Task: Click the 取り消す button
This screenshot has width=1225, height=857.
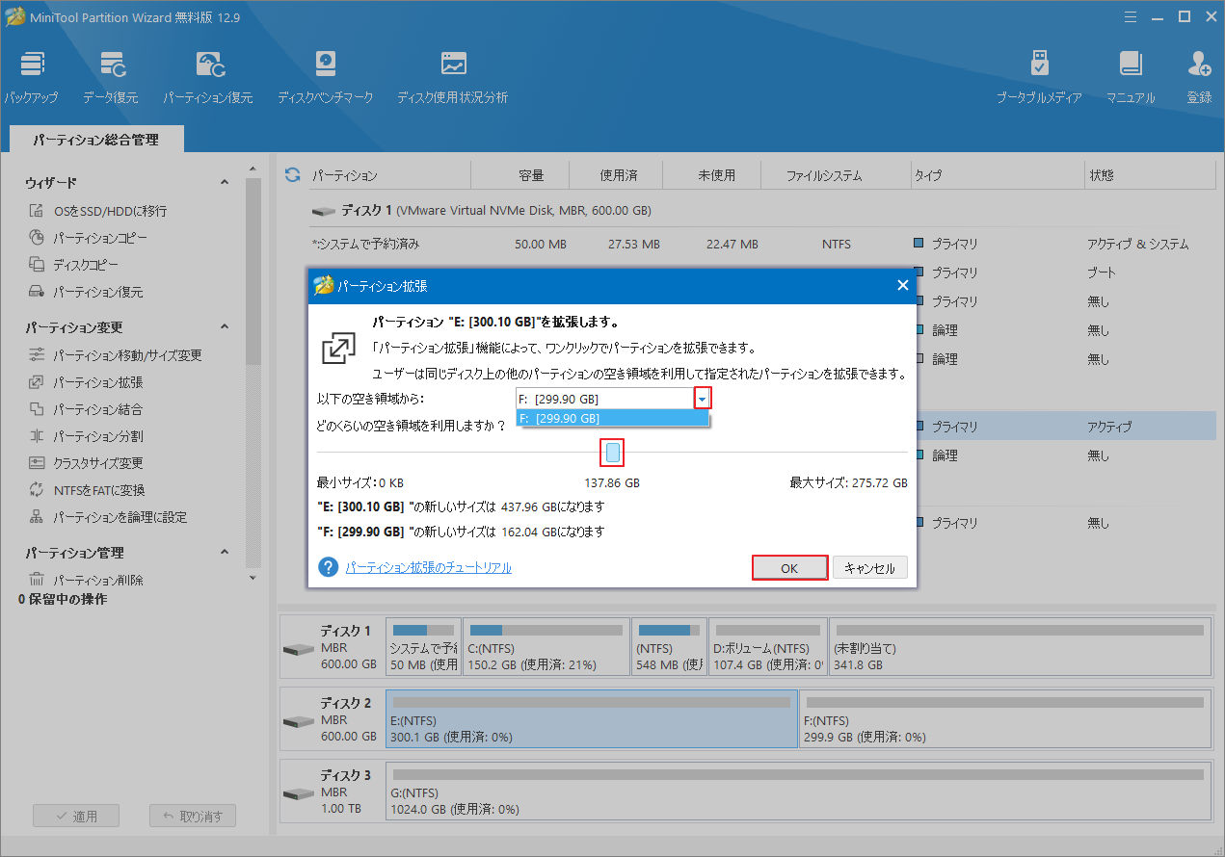Action: click(x=193, y=816)
